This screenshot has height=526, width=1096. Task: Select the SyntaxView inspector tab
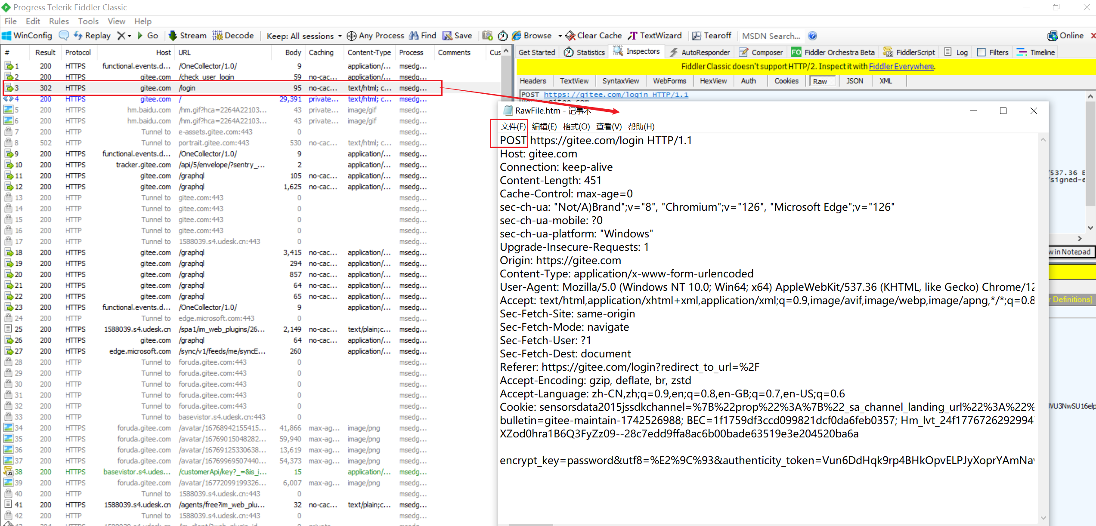[620, 81]
